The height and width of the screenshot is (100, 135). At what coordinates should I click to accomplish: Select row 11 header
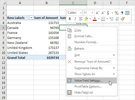pos(3,58)
